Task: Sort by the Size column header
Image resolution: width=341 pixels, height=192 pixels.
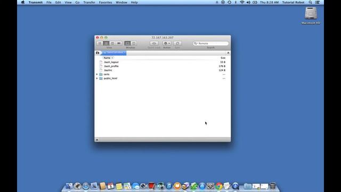Action: (223, 58)
